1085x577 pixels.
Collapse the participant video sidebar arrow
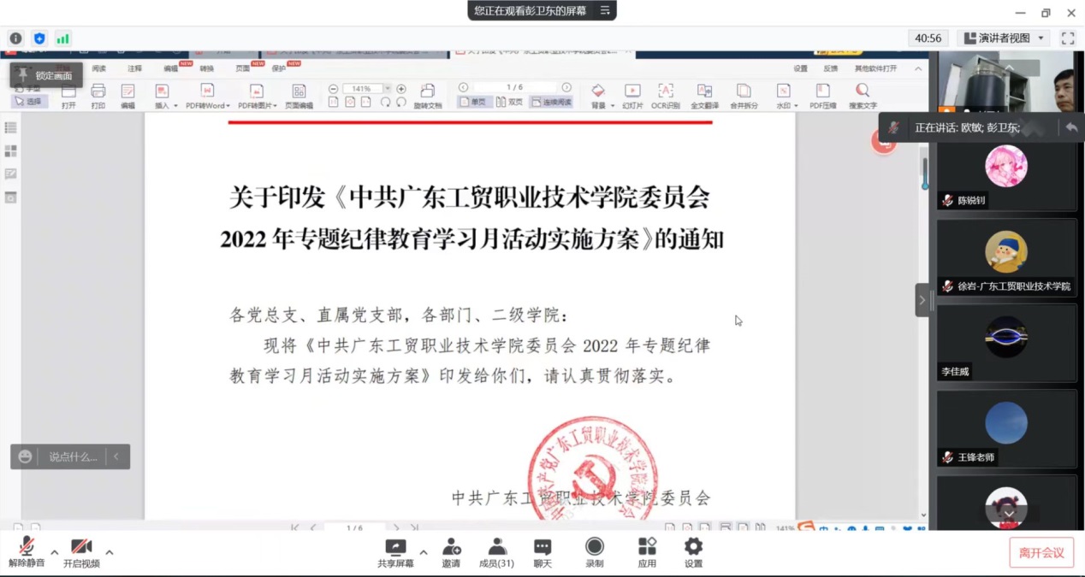pyautogui.click(x=922, y=300)
